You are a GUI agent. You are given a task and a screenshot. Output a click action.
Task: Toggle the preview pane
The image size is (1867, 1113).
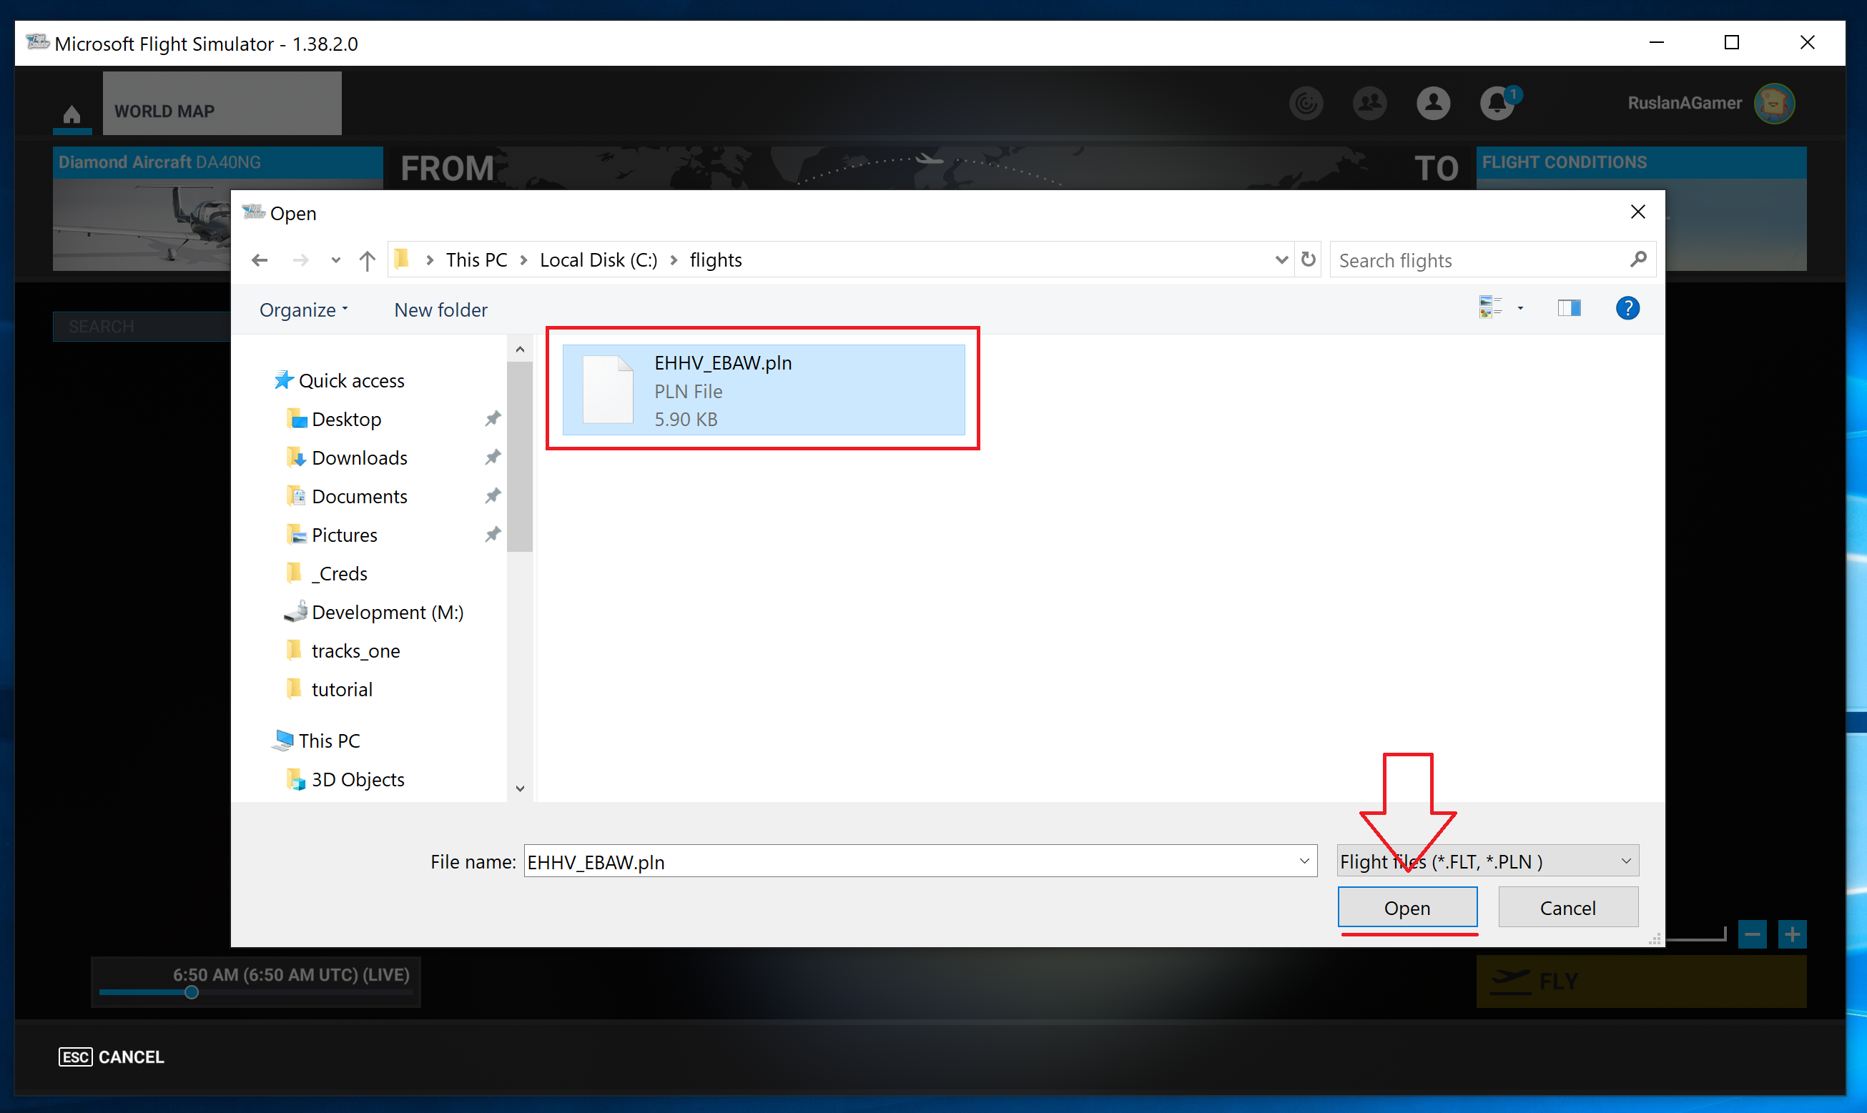(1570, 308)
